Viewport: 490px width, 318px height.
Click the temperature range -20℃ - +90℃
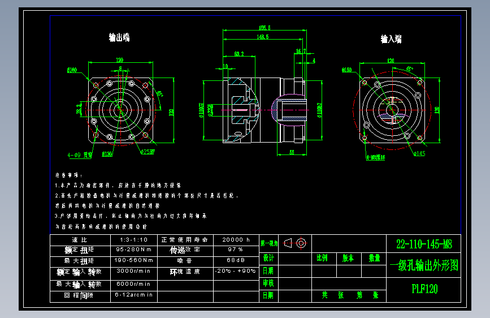(235, 270)
